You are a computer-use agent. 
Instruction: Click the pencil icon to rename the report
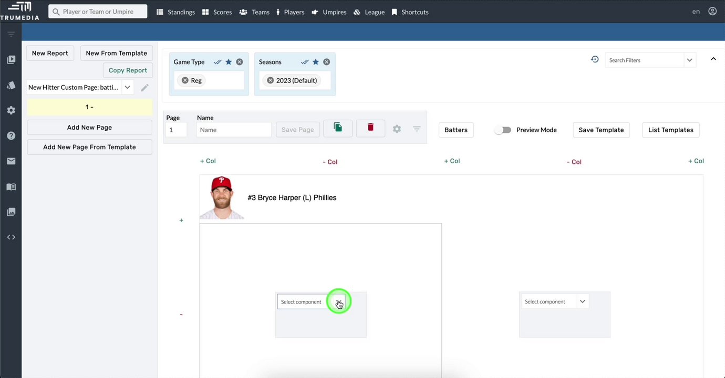(x=145, y=88)
